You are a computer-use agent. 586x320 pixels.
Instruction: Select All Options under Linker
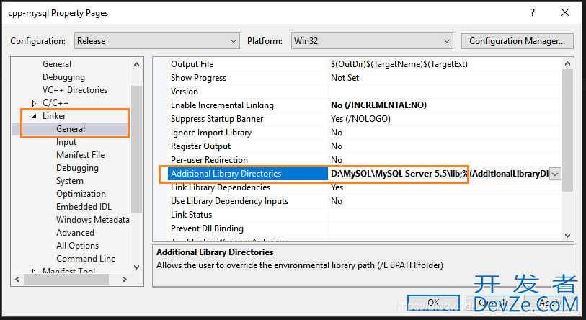click(77, 246)
